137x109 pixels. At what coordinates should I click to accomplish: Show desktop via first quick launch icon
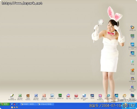click(12, 104)
